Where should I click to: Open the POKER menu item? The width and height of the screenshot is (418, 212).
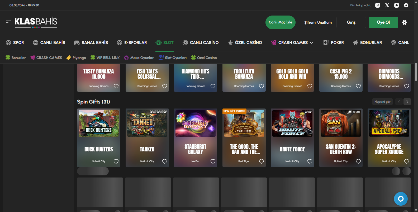click(x=334, y=43)
